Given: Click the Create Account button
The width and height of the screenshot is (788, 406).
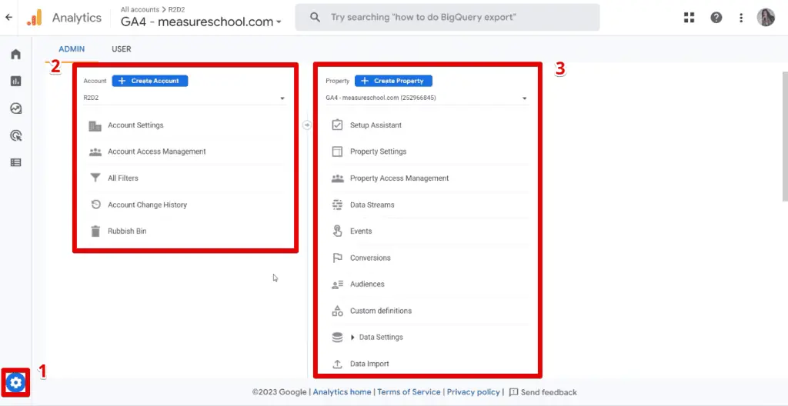Looking at the screenshot, I should [150, 81].
